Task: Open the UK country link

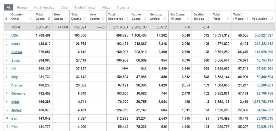Action: pos(13,68)
